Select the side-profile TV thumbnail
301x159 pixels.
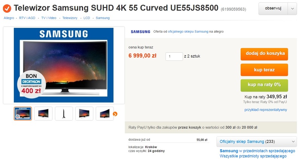[x=64, y=114]
